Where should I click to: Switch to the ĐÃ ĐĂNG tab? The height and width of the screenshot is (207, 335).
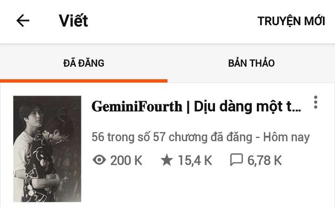(x=84, y=63)
